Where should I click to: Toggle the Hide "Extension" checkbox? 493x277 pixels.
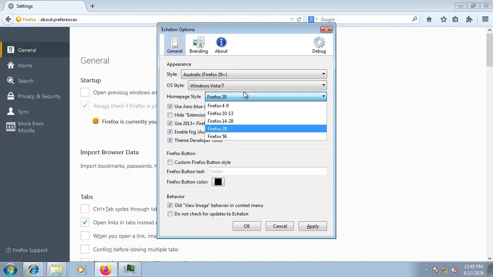click(x=170, y=115)
